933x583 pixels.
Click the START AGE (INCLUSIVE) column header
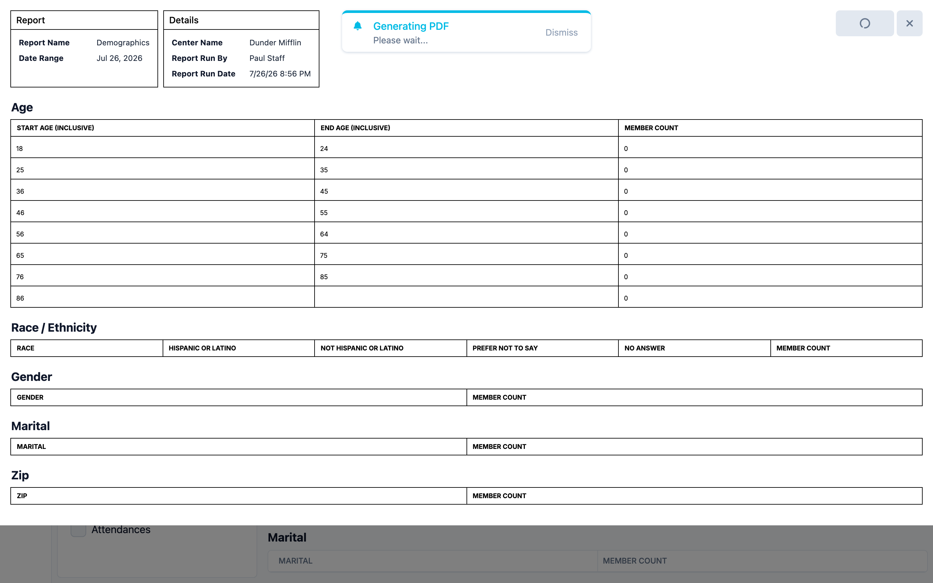[x=162, y=128]
